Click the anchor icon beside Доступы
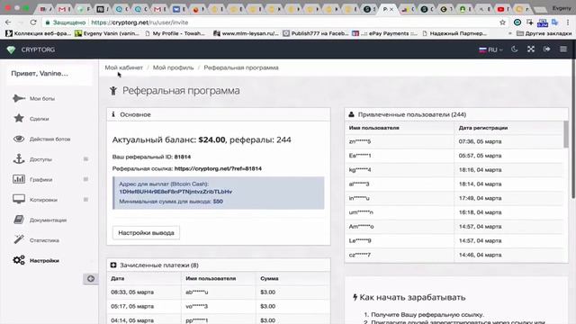 [19, 159]
